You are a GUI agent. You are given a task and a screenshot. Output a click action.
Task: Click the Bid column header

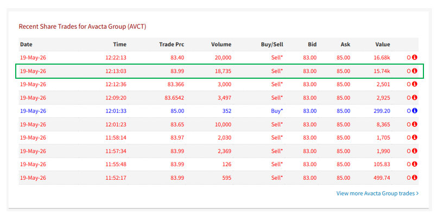312,45
